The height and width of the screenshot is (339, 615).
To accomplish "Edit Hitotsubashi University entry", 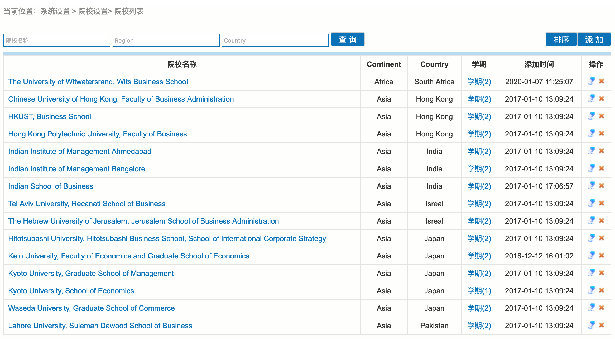I will coord(591,238).
